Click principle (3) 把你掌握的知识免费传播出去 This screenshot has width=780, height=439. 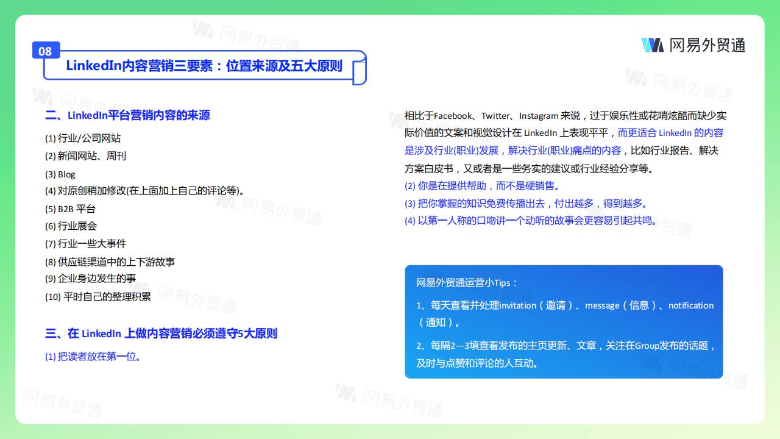click(527, 204)
